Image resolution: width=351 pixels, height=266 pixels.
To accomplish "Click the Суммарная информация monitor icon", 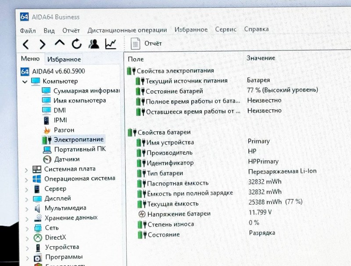I will pos(47,91).
